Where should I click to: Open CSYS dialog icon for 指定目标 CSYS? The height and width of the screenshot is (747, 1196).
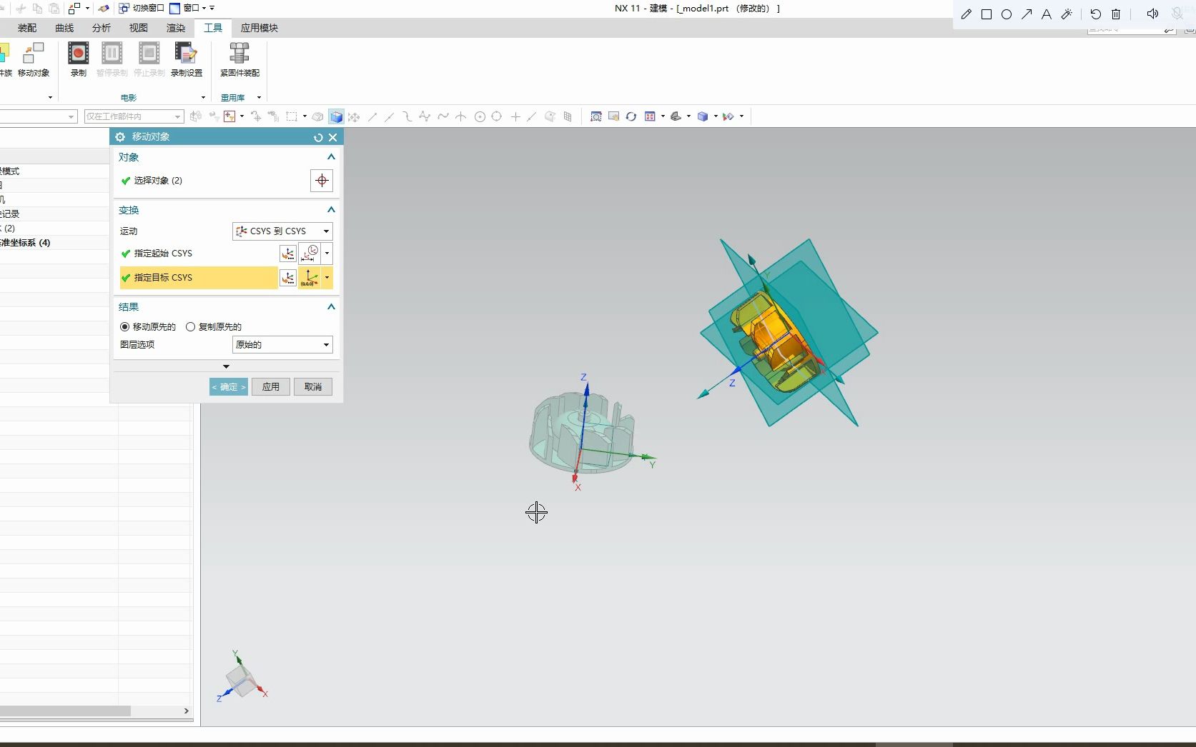click(288, 278)
